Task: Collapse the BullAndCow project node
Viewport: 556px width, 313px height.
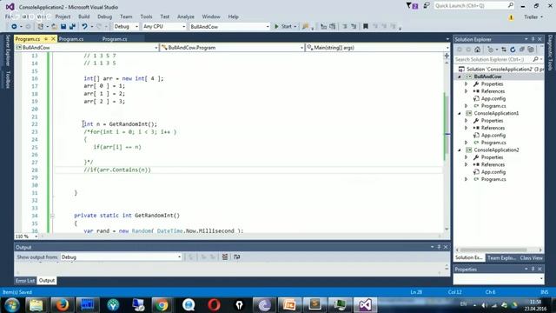Action: coord(460,77)
